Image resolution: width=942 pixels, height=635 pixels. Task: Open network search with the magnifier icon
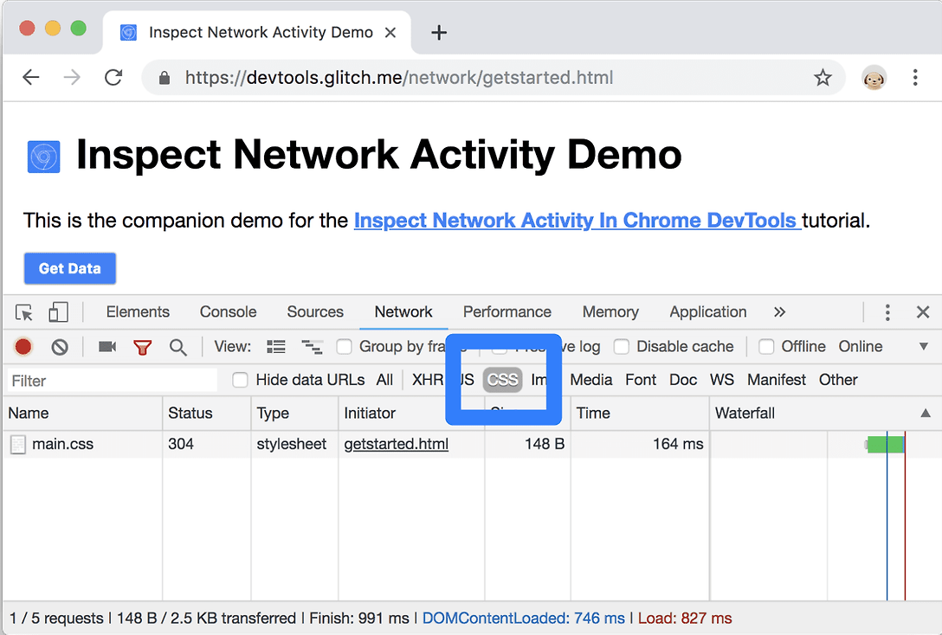(x=177, y=347)
